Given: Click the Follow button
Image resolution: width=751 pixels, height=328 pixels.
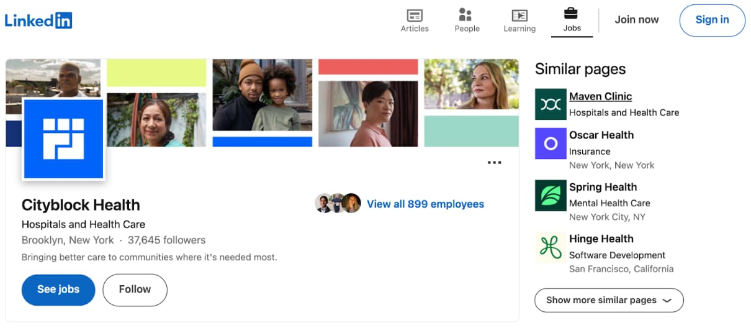Looking at the screenshot, I should click(x=135, y=289).
